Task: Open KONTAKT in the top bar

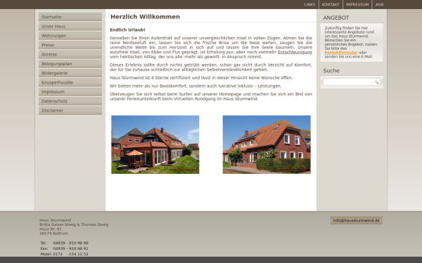Action: (331, 5)
